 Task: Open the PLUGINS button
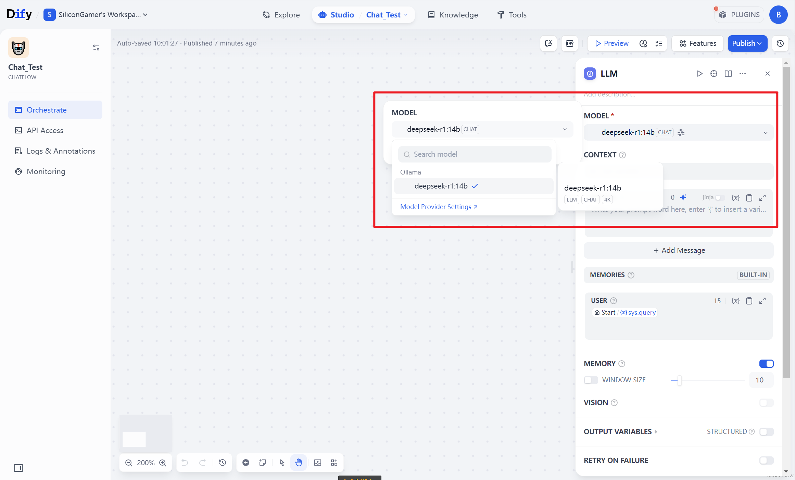coord(739,15)
